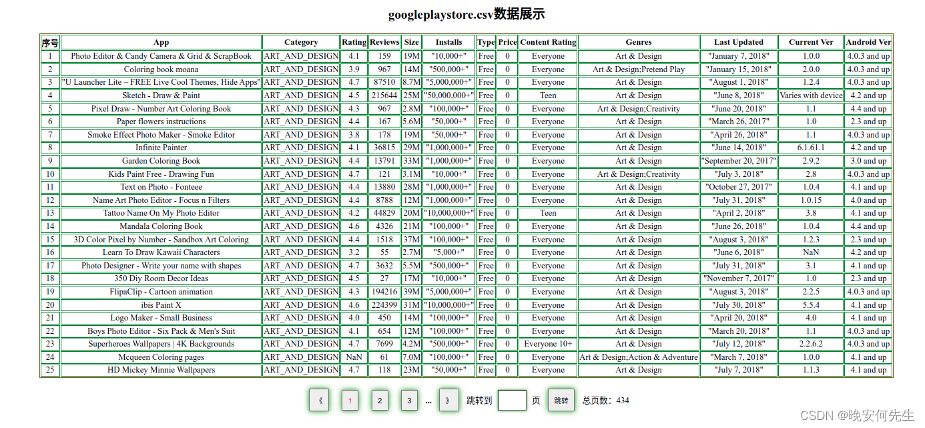Click the NaN rating cell for Mcqueen
The width and height of the screenshot is (925, 428).
pos(354,357)
